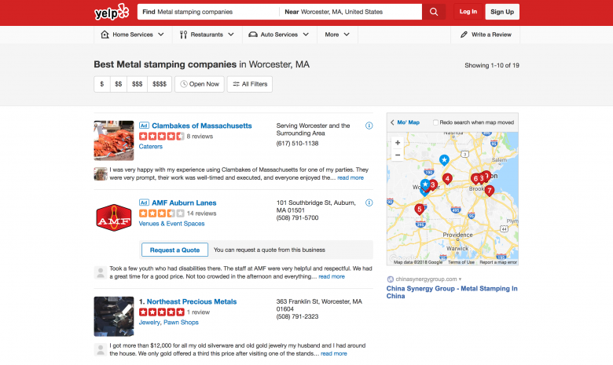This screenshot has height=365, width=613.
Task: Click the Sign Up button
Action: coord(502,12)
